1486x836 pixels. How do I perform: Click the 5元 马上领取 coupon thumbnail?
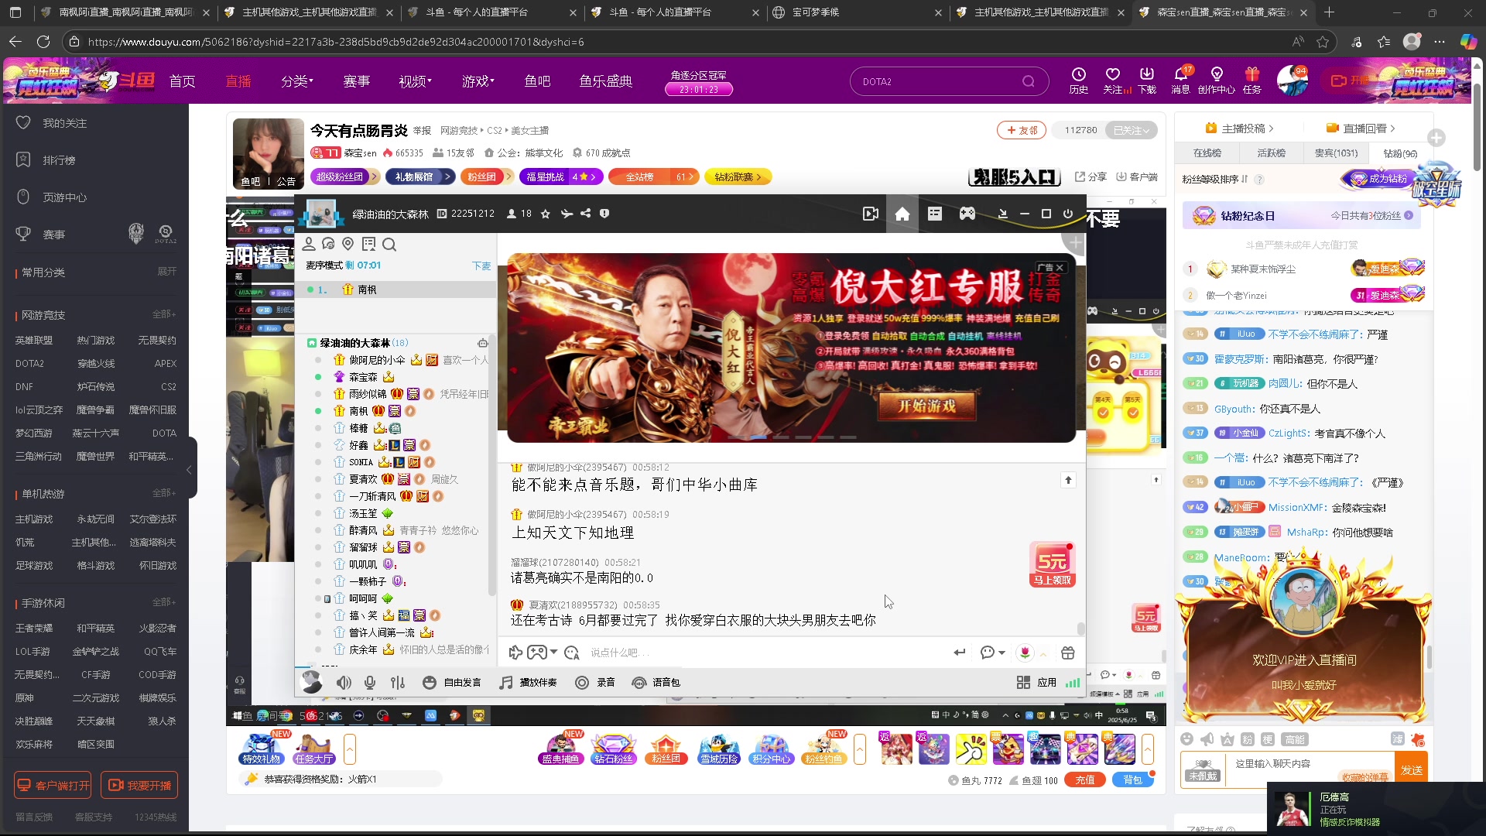(x=1052, y=564)
